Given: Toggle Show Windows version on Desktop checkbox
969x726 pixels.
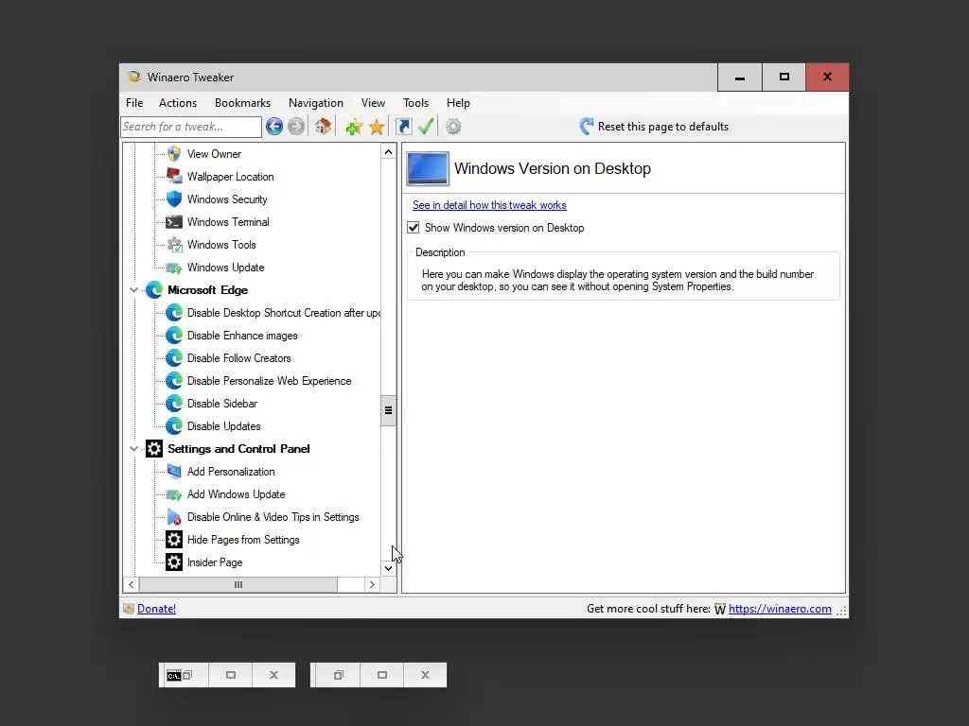Looking at the screenshot, I should [414, 228].
